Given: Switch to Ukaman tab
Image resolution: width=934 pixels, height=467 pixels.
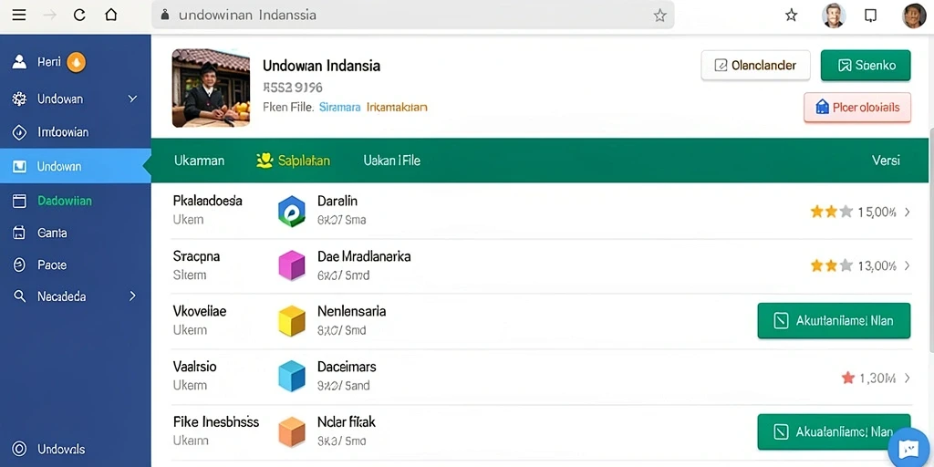Looking at the screenshot, I should pos(199,161).
